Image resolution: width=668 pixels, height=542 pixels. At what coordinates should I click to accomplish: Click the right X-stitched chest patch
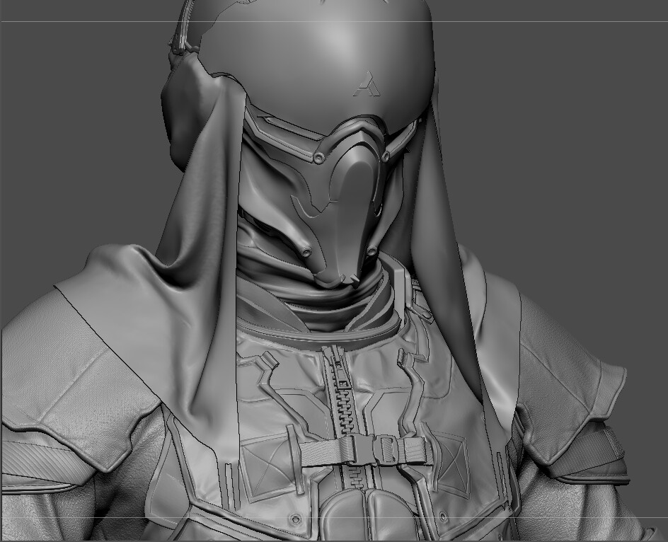(x=449, y=453)
